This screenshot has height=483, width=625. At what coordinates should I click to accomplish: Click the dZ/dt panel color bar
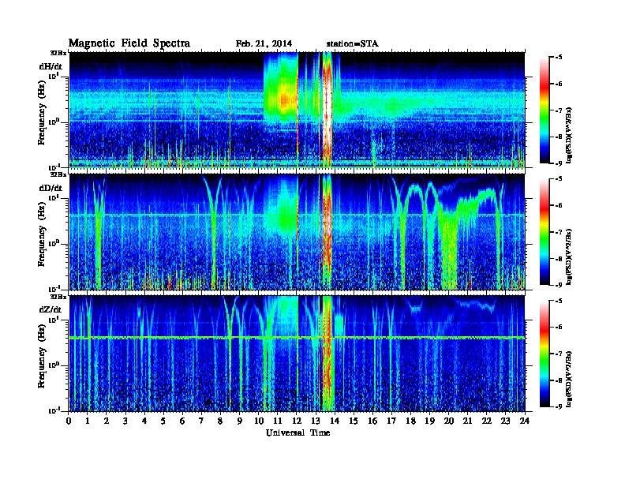(545, 354)
